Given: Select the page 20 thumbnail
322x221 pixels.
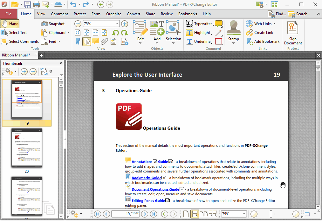Looking at the screenshot, I should [27, 148].
